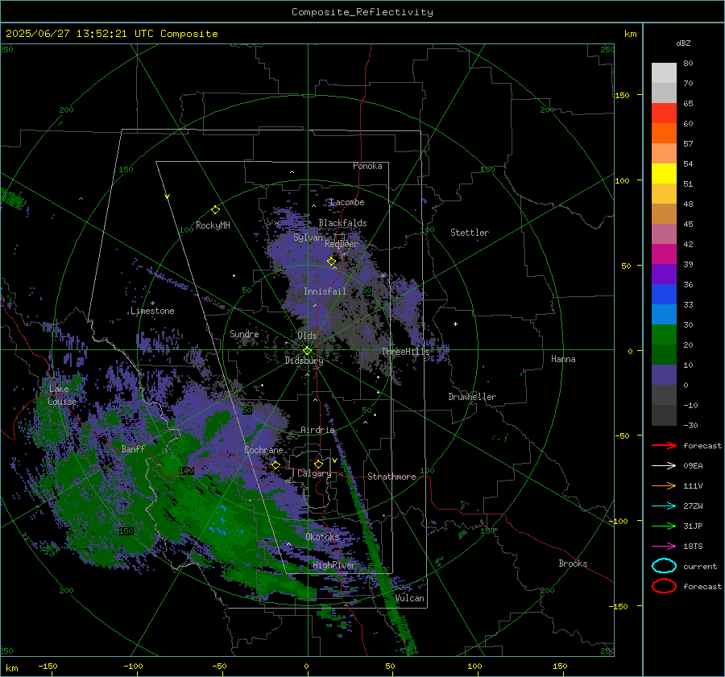This screenshot has height=677, width=725.
Task: Click the Olds town label
Action: click(307, 336)
